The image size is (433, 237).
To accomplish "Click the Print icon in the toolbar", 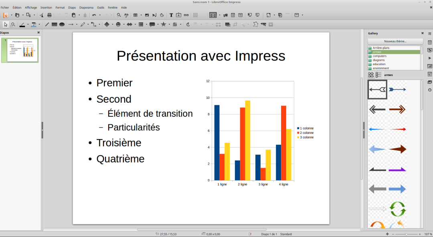I will pos(49,15).
